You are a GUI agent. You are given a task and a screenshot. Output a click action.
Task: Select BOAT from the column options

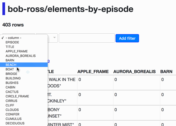coord(24,69)
